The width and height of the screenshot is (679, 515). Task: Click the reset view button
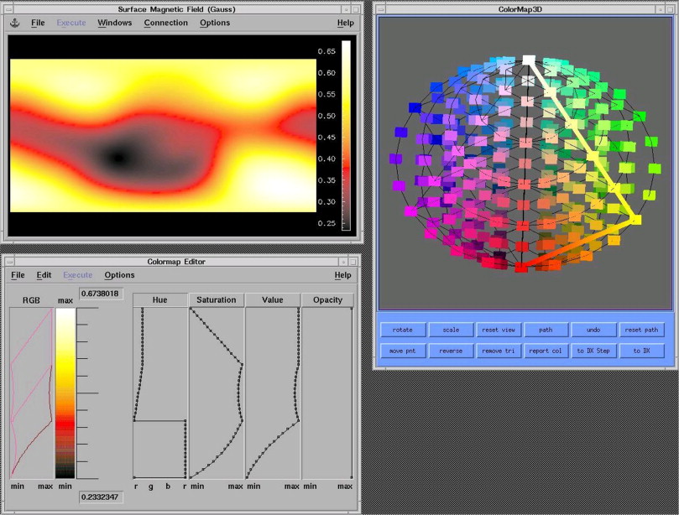tap(499, 330)
